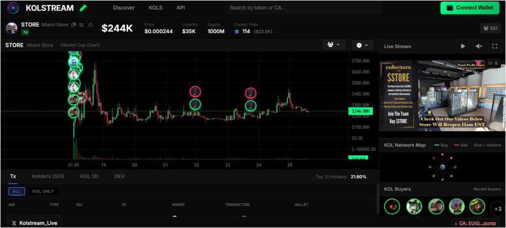Expand the clock timeframe dropdown
Image resolution: width=506 pixels, height=228 pixels.
tap(362, 45)
